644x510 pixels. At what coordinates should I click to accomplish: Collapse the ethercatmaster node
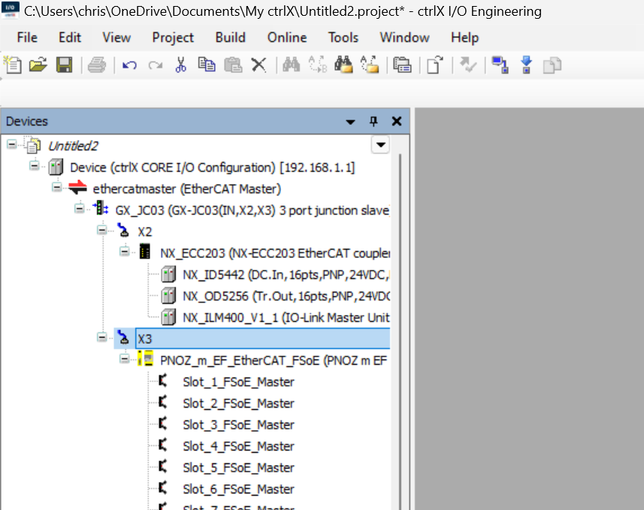click(57, 187)
